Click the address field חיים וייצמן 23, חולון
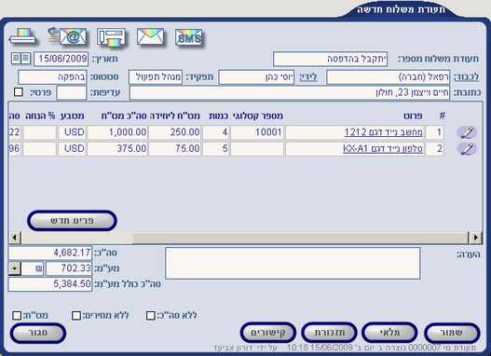 point(290,93)
